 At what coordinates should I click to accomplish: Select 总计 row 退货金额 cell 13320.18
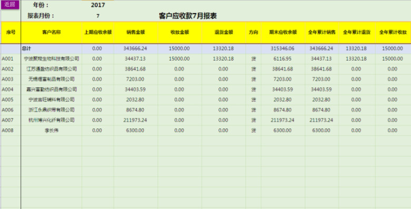[x=223, y=49]
